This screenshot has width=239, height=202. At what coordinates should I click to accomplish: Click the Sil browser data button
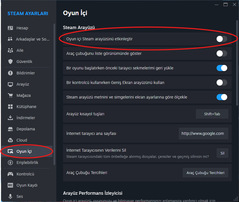222,153
